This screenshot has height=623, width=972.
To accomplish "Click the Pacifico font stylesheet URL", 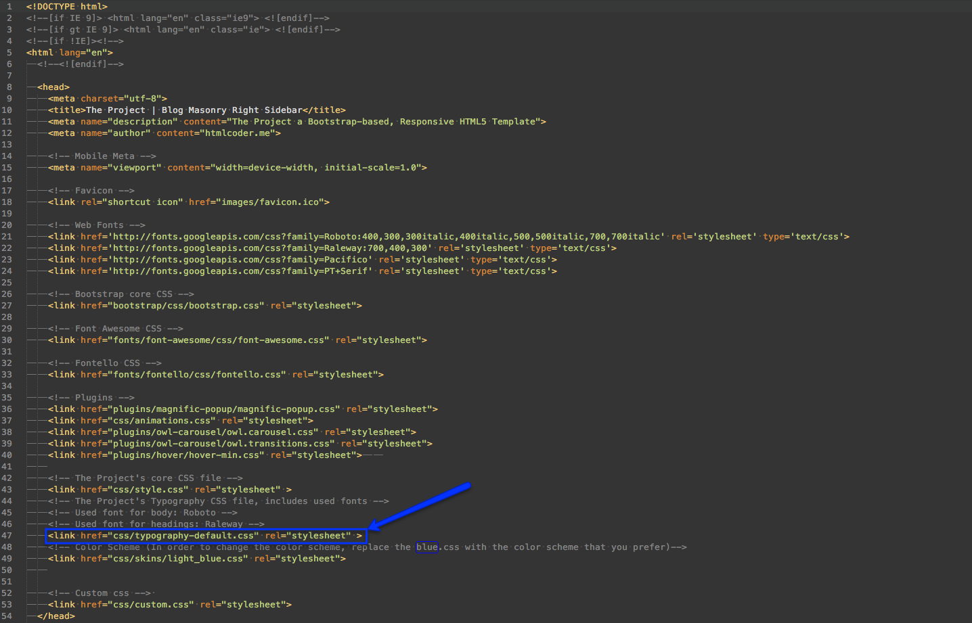I will [x=240, y=260].
